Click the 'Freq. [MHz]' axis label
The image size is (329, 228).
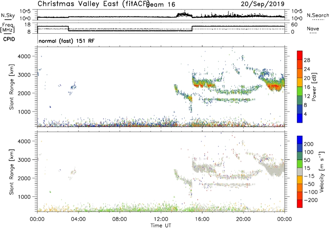pyautogui.click(x=7, y=28)
